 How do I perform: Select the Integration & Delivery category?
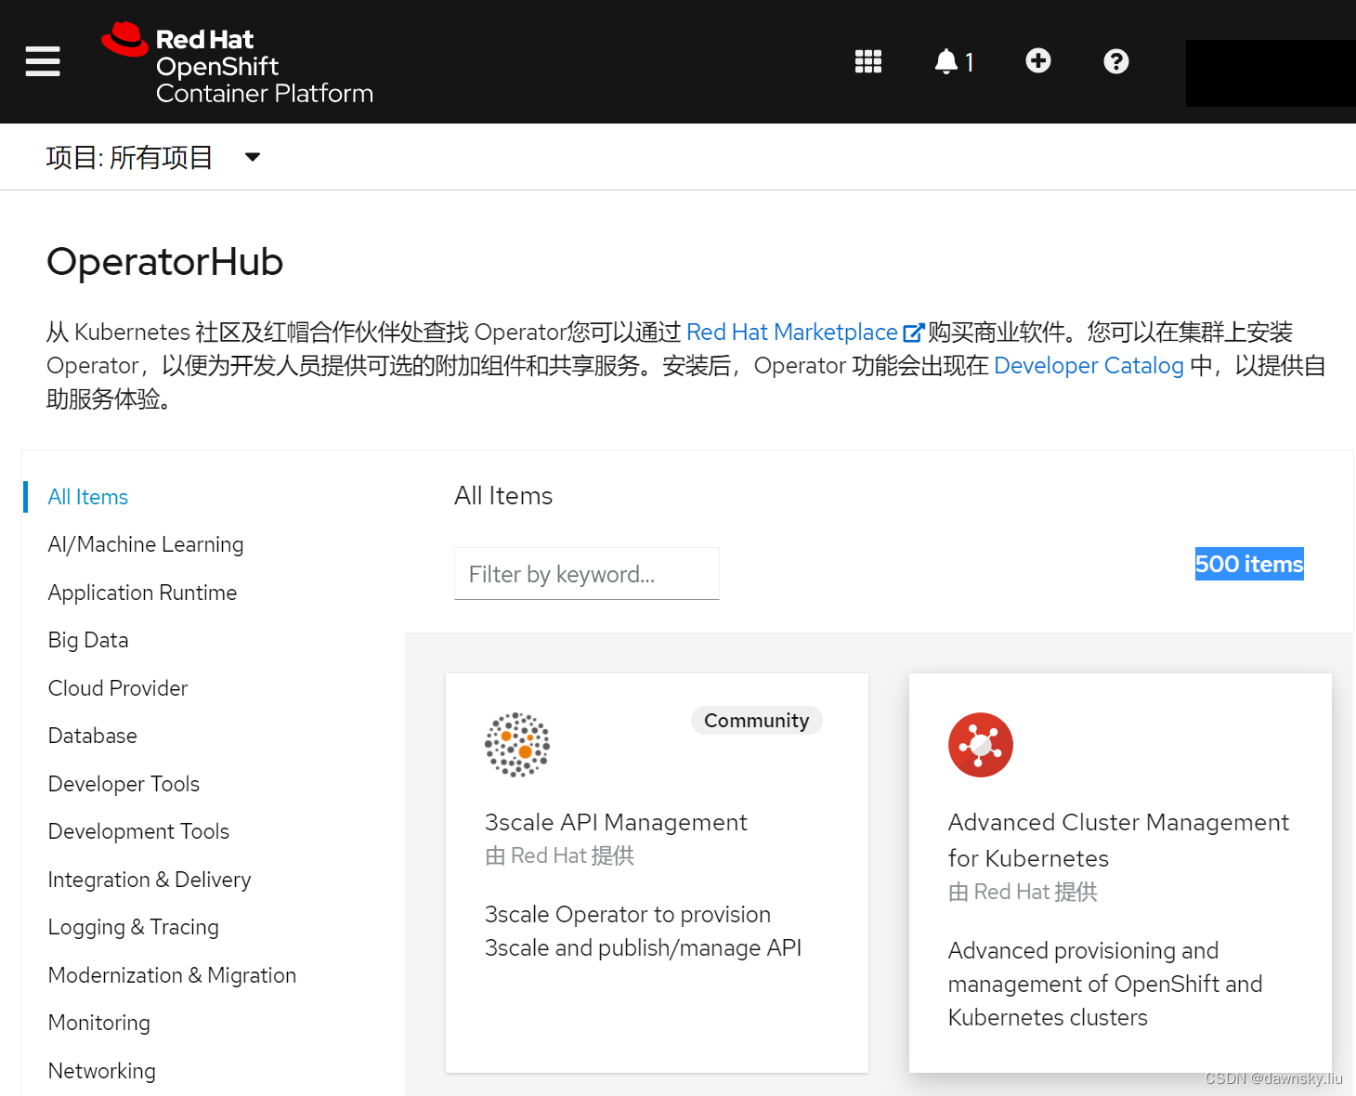(x=150, y=880)
